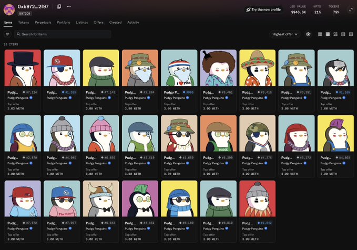Viewport: 357px width, 250px height.
Task: Click the expand icon beside Tokens stat
Action: [x=351, y=9]
